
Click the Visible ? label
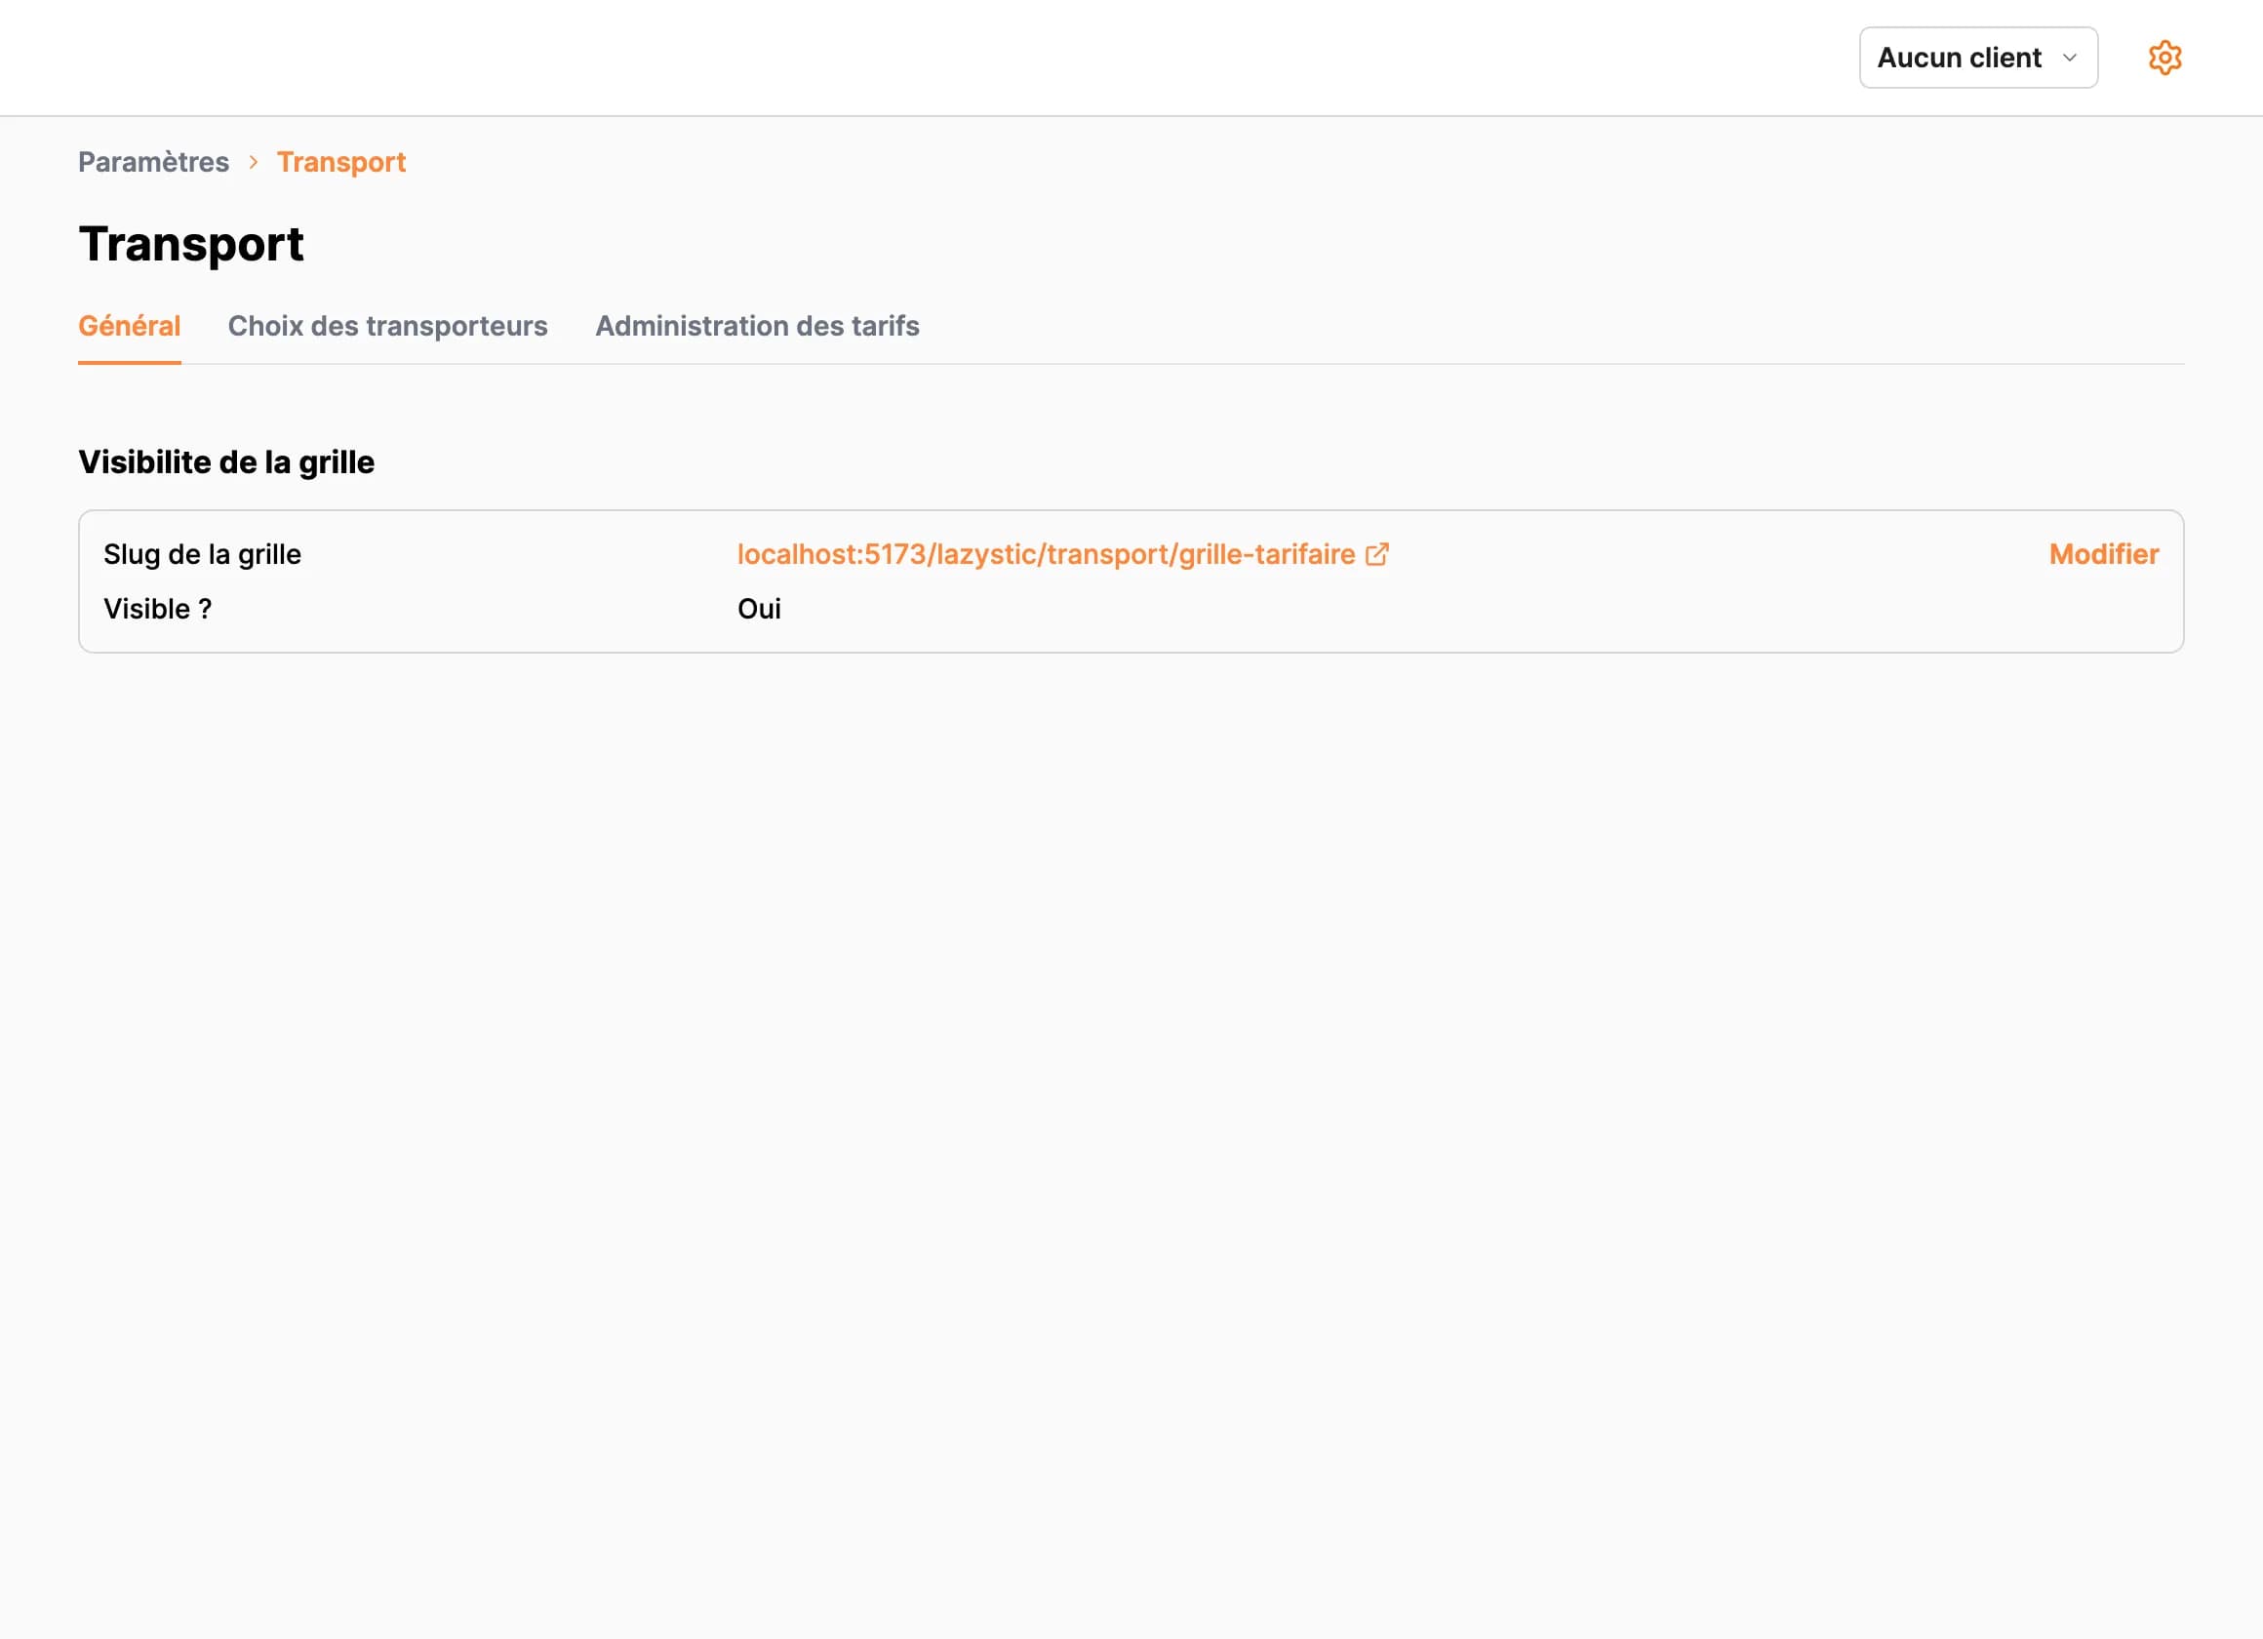(x=158, y=609)
